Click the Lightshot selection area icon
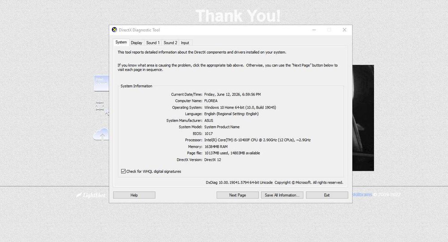Viewport: 448px width, 242px height. (x=100, y=106)
